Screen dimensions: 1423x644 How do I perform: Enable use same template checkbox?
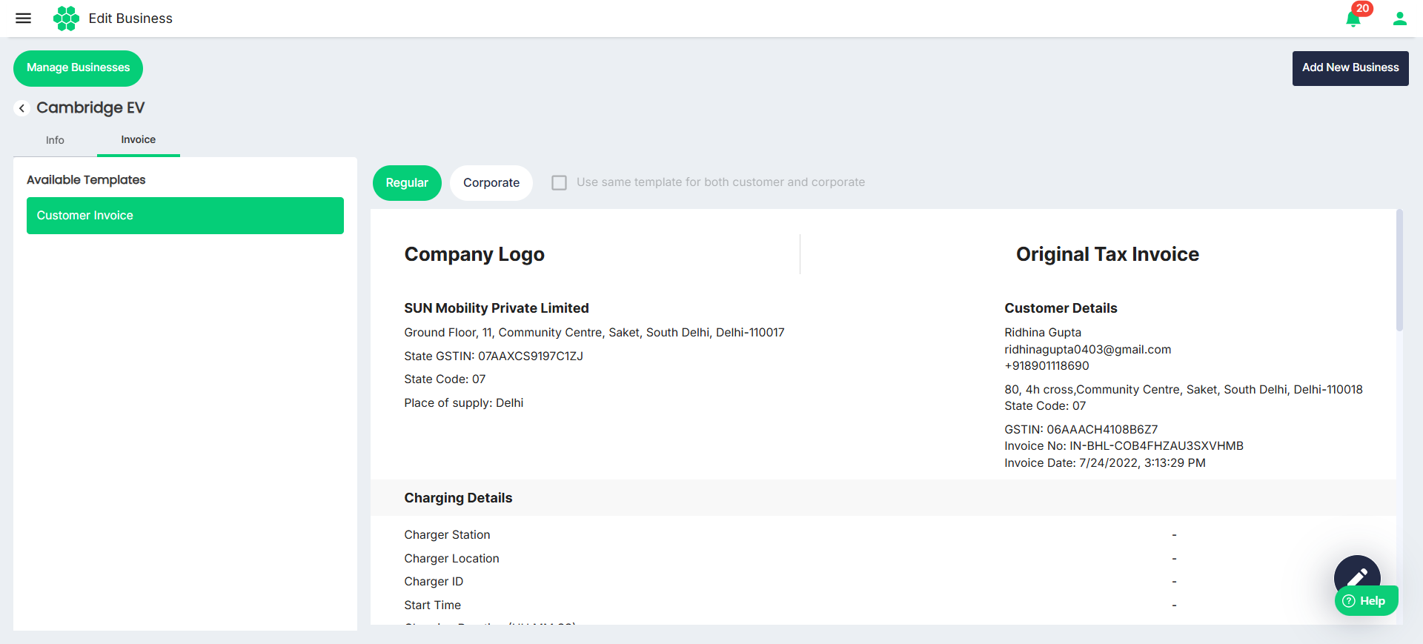pos(560,182)
